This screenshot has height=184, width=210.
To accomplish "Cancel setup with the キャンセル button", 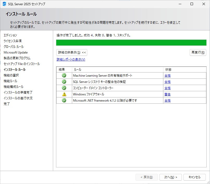I will [195, 177].
